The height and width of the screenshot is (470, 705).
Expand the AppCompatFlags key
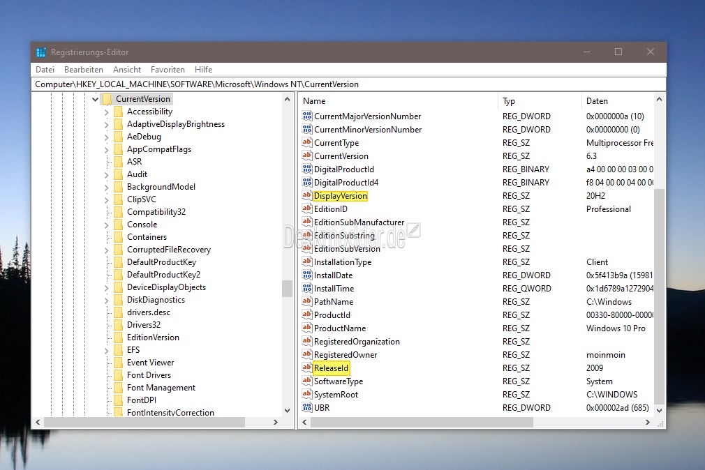106,150
